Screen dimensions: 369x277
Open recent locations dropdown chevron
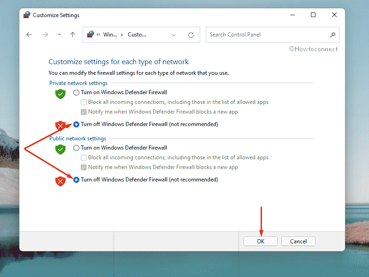[59, 35]
